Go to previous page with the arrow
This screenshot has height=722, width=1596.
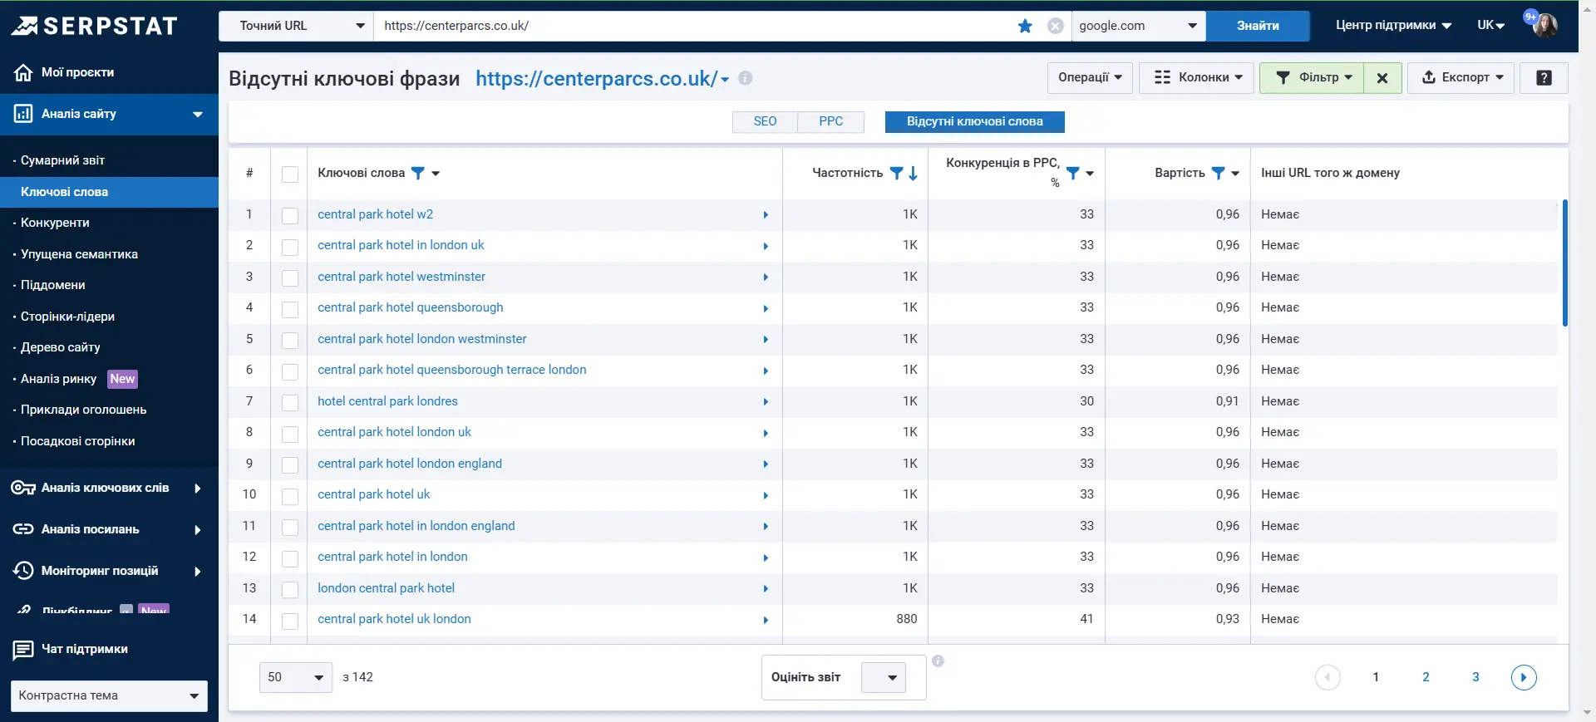1328,677
